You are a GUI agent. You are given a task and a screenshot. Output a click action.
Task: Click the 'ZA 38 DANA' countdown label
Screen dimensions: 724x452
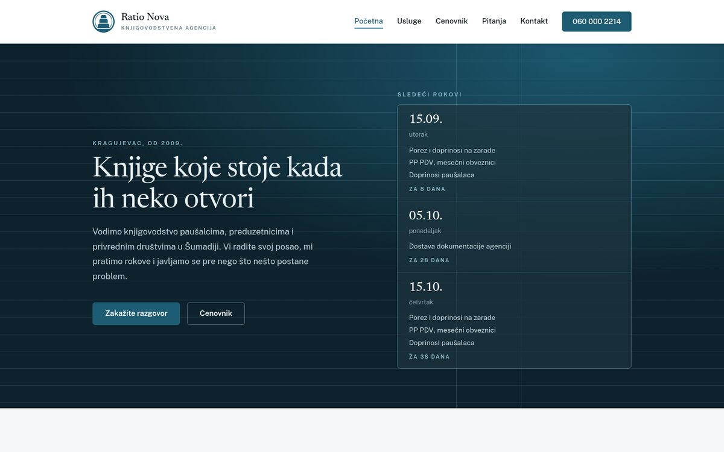(429, 357)
